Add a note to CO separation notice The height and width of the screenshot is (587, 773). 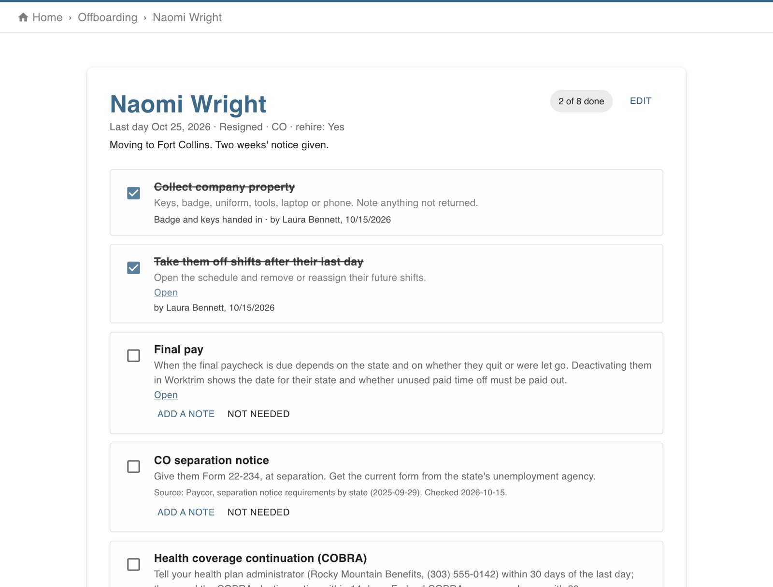tap(186, 513)
